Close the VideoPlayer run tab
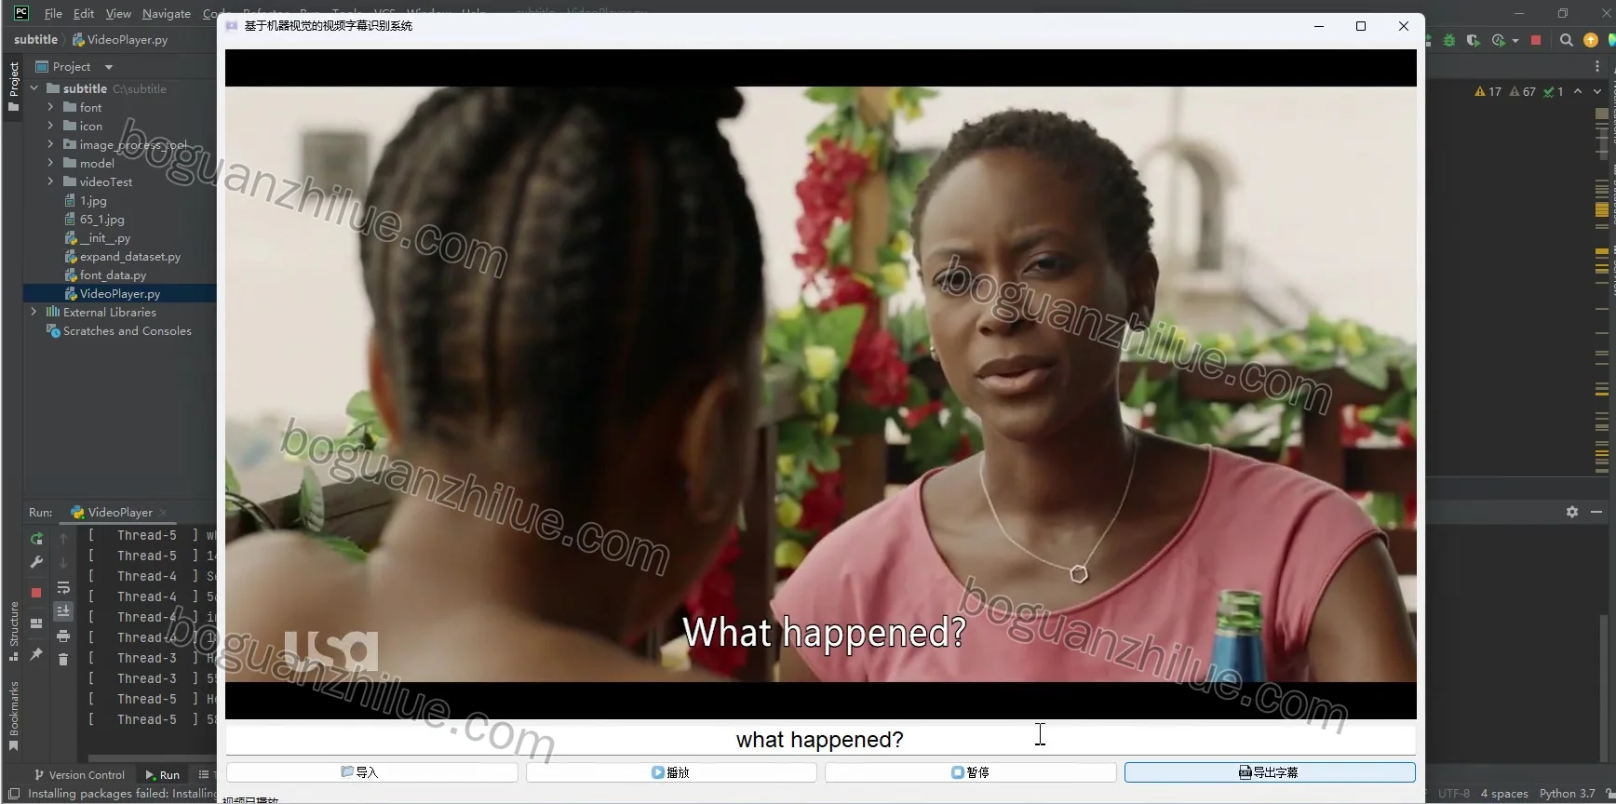The image size is (1616, 804). (164, 513)
